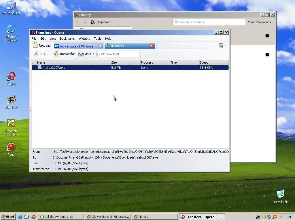Click the Size '5.8 MB (6,016,952 bytes)' value
The height and width of the screenshot is (221, 295).
point(70,163)
